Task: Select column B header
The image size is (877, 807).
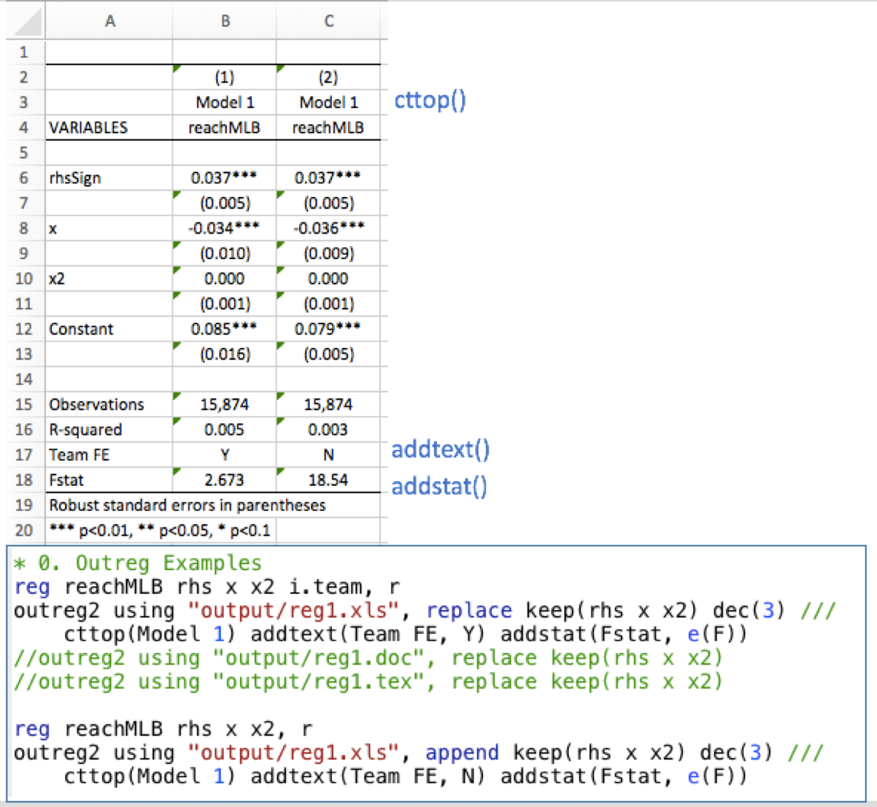Action: pyautogui.click(x=225, y=21)
